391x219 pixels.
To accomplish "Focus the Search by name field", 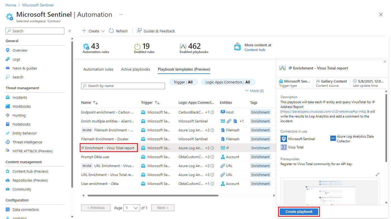I will click(123, 86).
